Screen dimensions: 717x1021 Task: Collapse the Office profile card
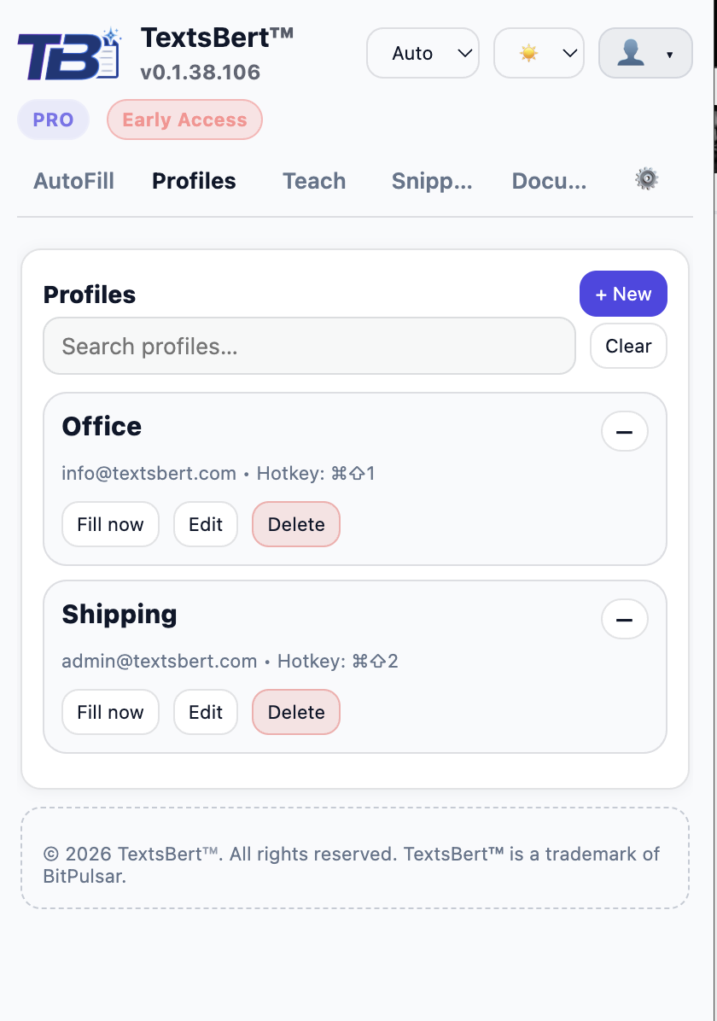tap(624, 431)
